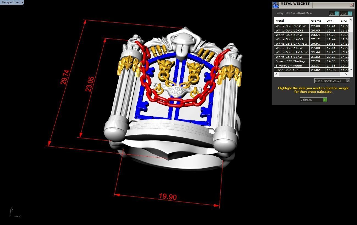Click the 19.90 width dimension label
Image resolution: width=357 pixels, height=225 pixels.
click(168, 197)
